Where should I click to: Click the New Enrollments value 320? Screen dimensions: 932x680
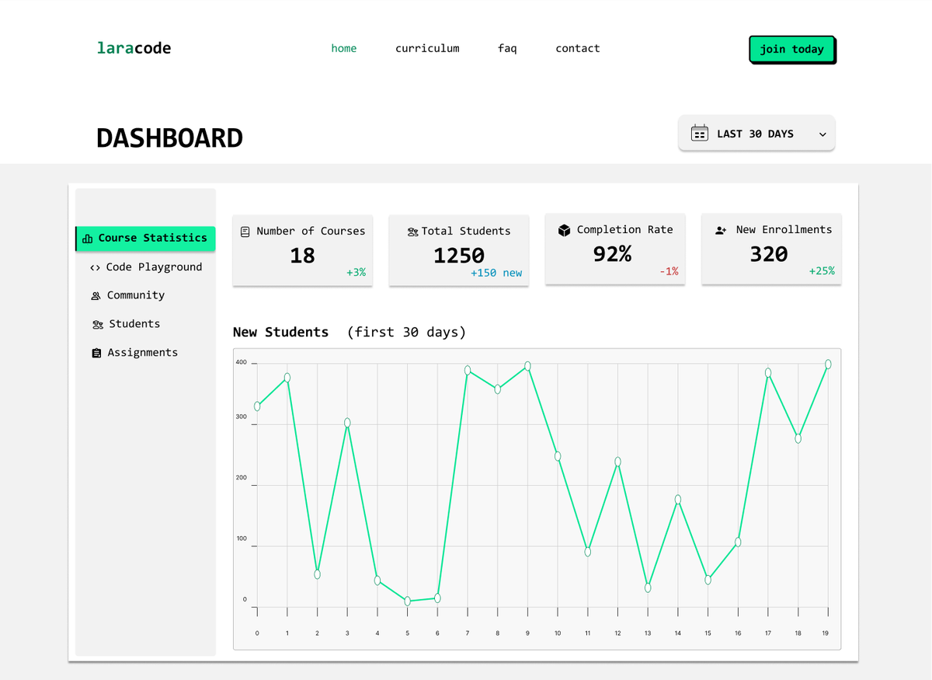point(769,254)
